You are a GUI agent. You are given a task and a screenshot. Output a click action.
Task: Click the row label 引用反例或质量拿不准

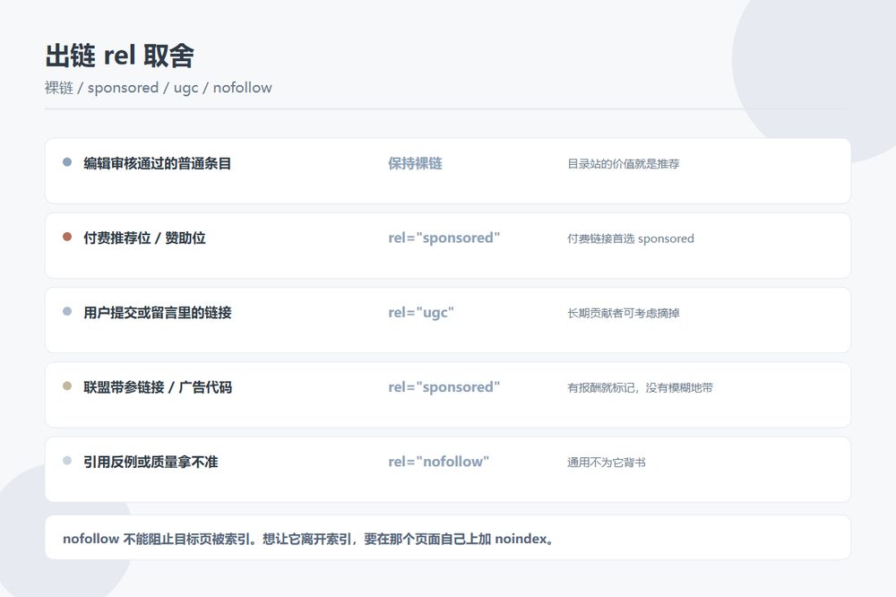point(151,462)
